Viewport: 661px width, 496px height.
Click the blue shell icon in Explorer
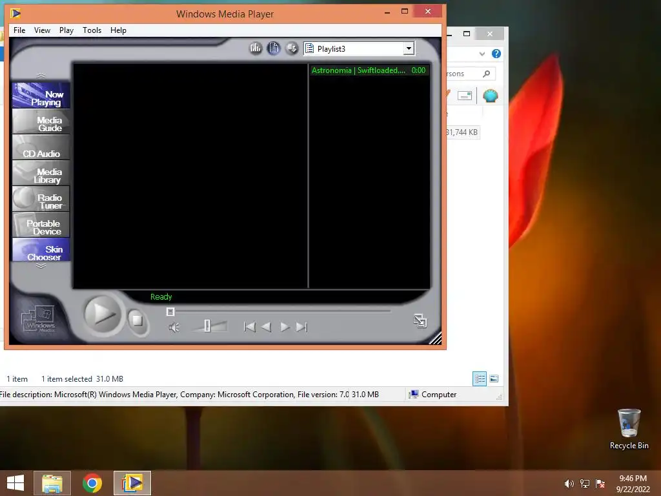coord(491,96)
